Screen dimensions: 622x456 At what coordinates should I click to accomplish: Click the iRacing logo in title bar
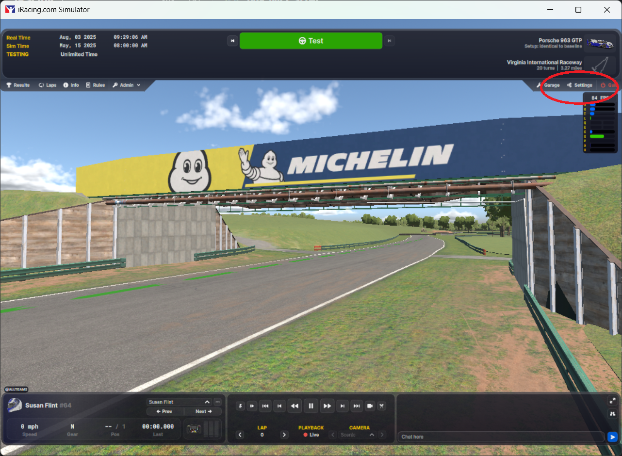pos(10,10)
